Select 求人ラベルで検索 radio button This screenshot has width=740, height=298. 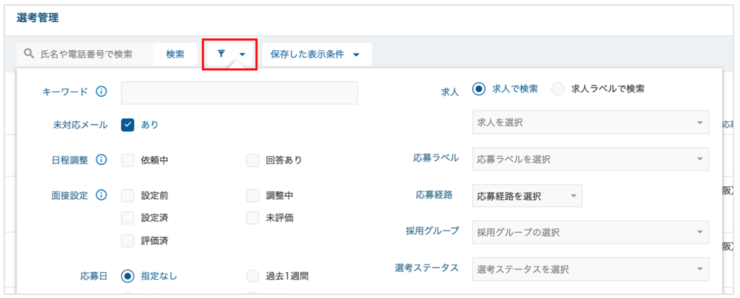(x=558, y=89)
